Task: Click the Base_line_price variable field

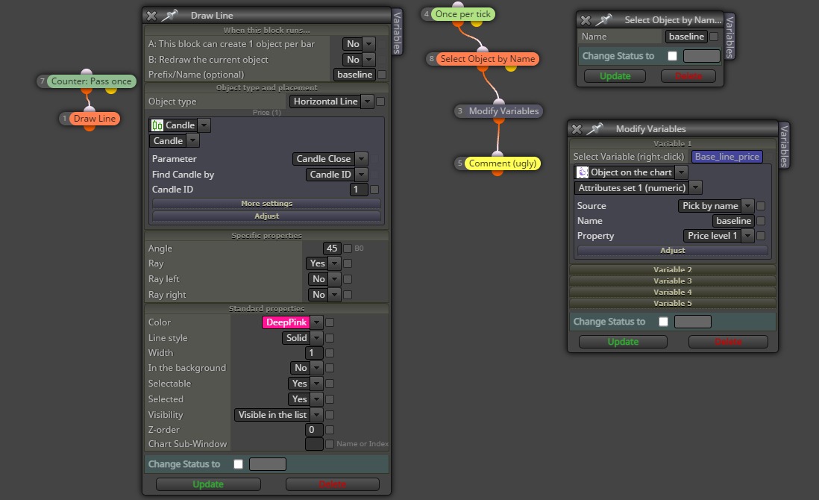Action: [x=727, y=157]
